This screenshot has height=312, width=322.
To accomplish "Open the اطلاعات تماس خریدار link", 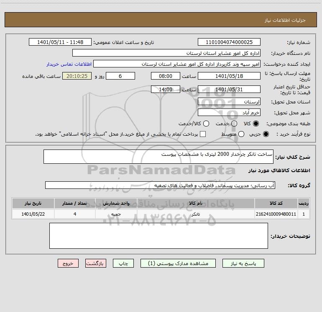I will click(69, 64).
